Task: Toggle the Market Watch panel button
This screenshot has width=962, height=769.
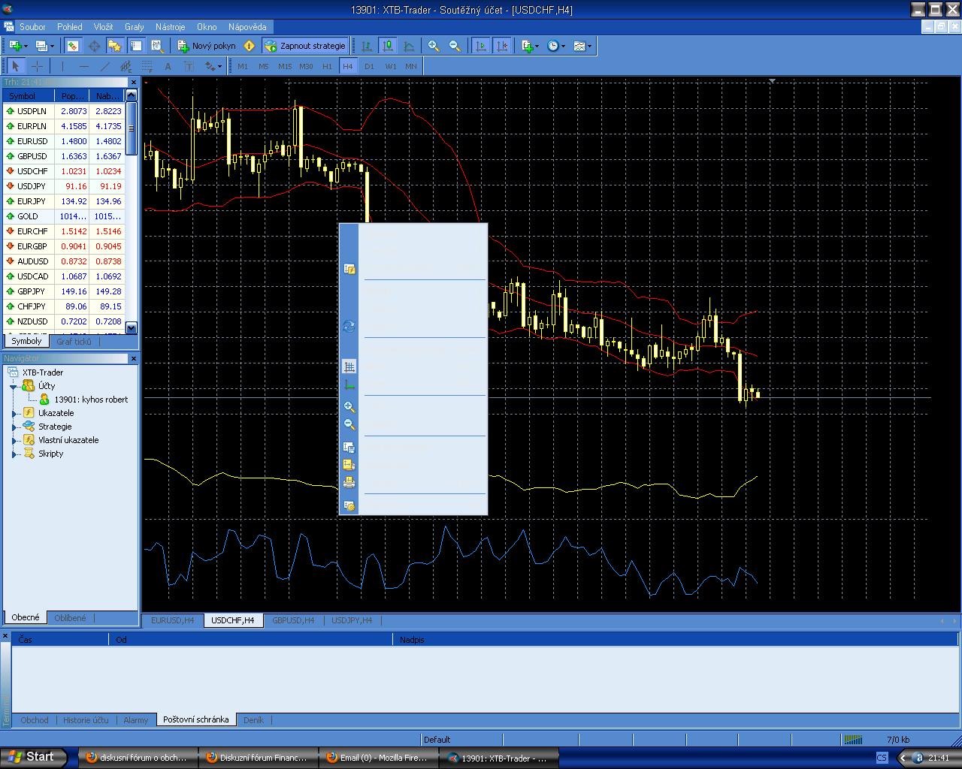Action: point(72,46)
